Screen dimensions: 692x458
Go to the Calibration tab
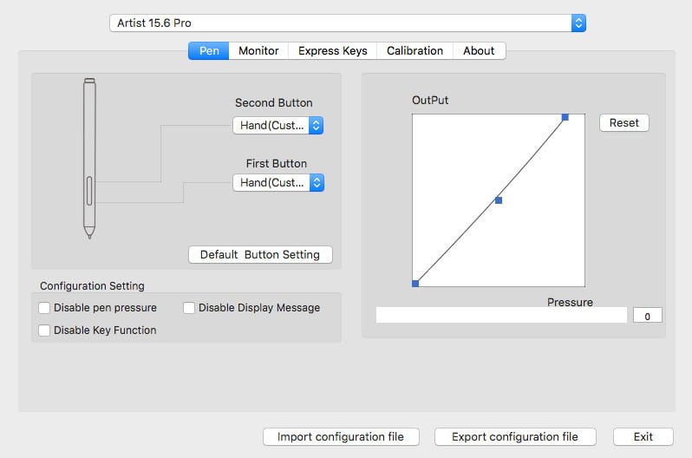tap(415, 51)
